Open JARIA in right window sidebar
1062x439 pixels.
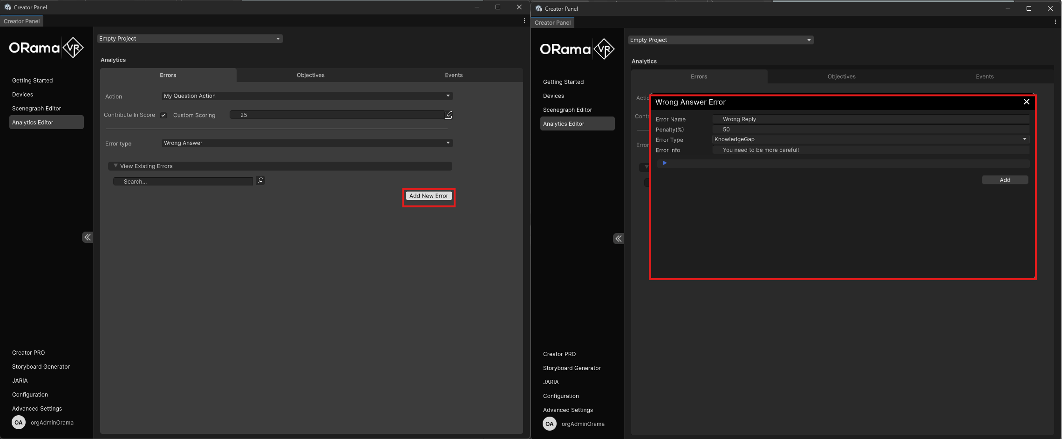(x=551, y=382)
